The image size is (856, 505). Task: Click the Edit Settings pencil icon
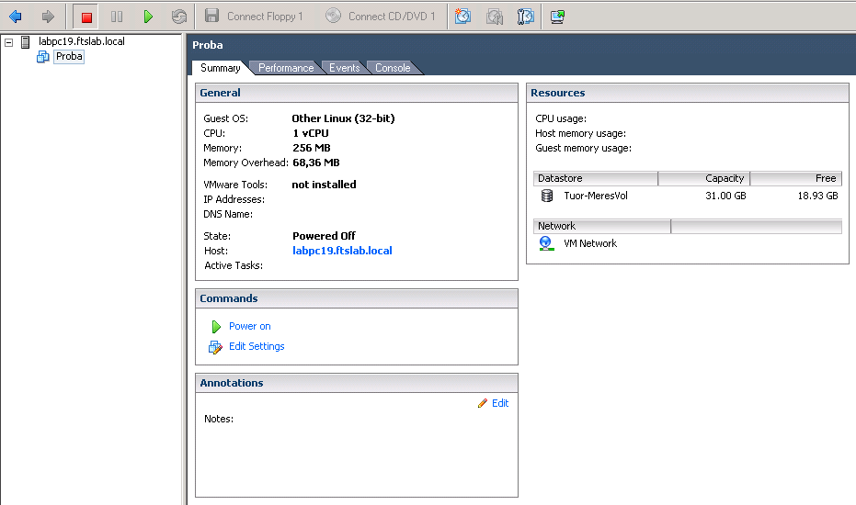[x=215, y=347]
